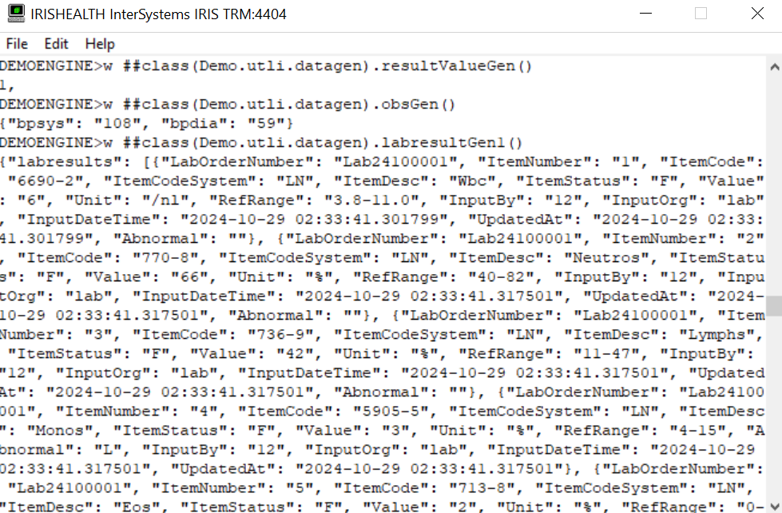
Task: Close the IRISHEALTH terminal window
Action: 757,14
